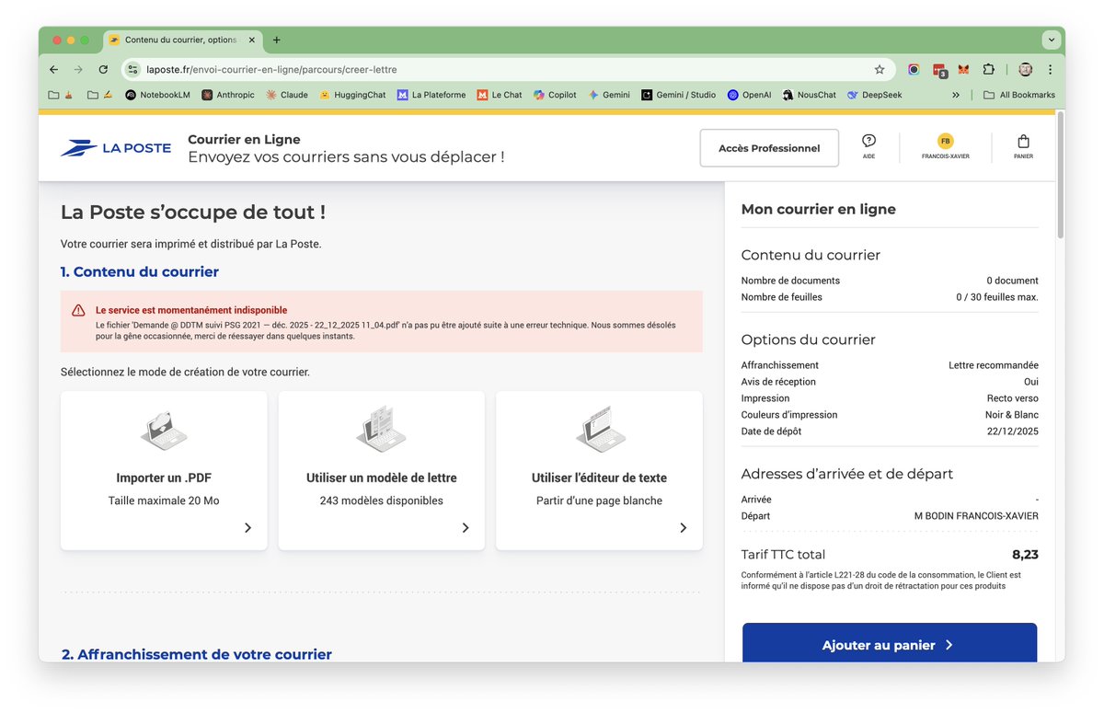Open the FB Francois-Xavier account menu
This screenshot has width=1104, height=713.
[945, 146]
